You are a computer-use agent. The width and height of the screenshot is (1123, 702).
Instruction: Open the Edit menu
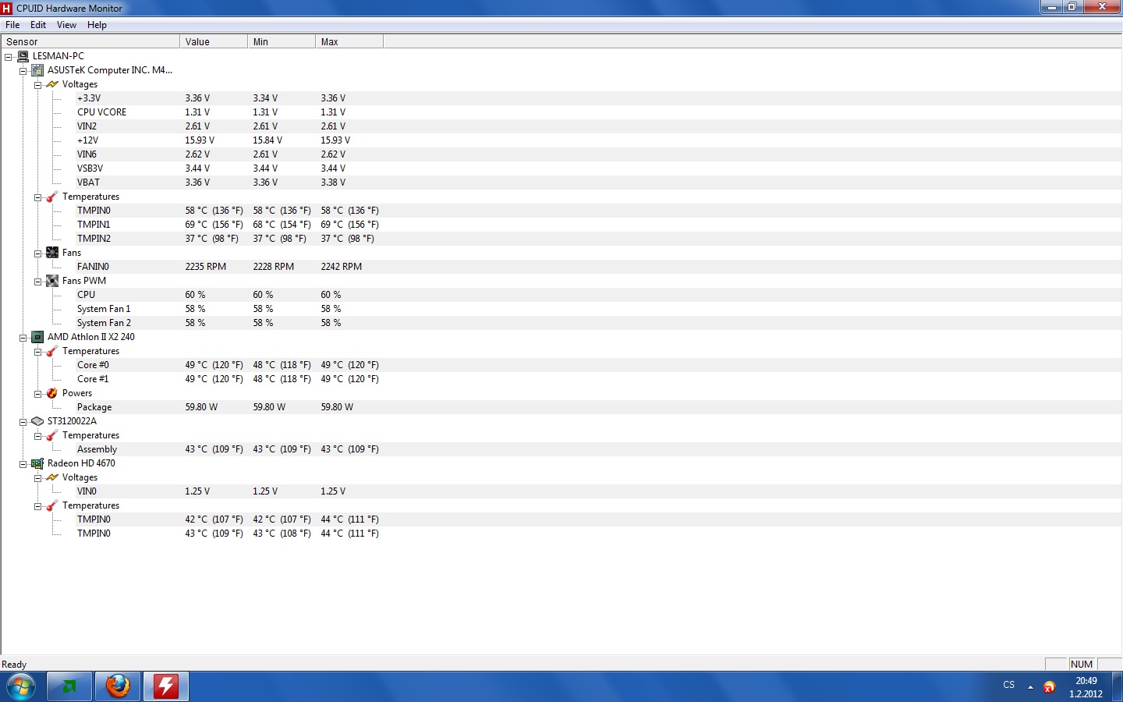[x=38, y=25]
